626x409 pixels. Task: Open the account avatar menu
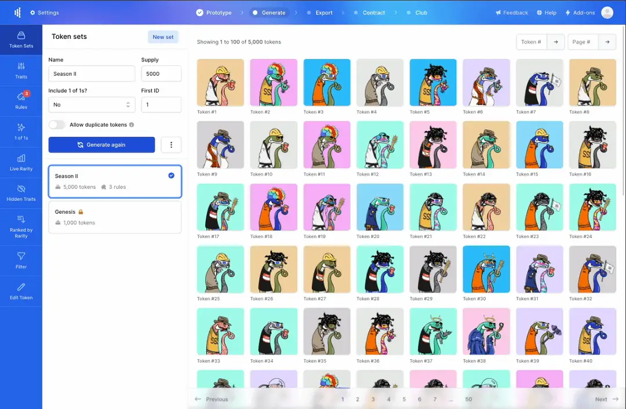(607, 12)
